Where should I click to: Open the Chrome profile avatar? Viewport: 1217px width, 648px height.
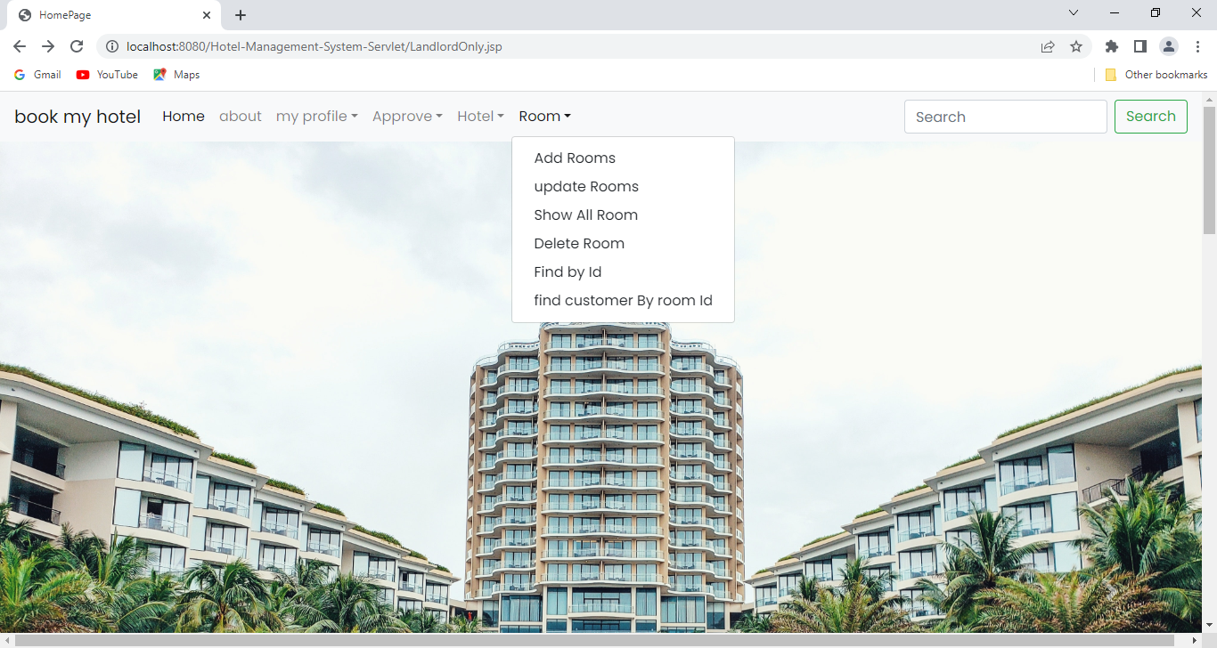tap(1168, 46)
